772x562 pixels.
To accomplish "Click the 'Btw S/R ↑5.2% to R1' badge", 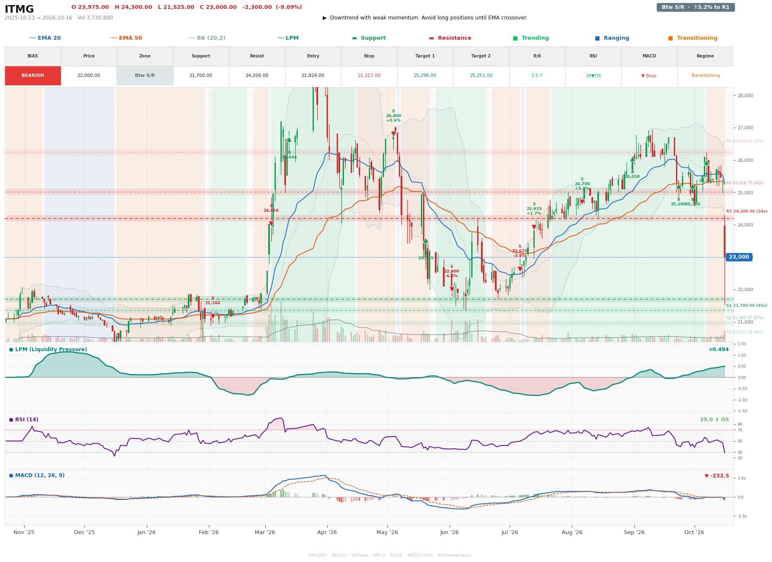I will (695, 7).
